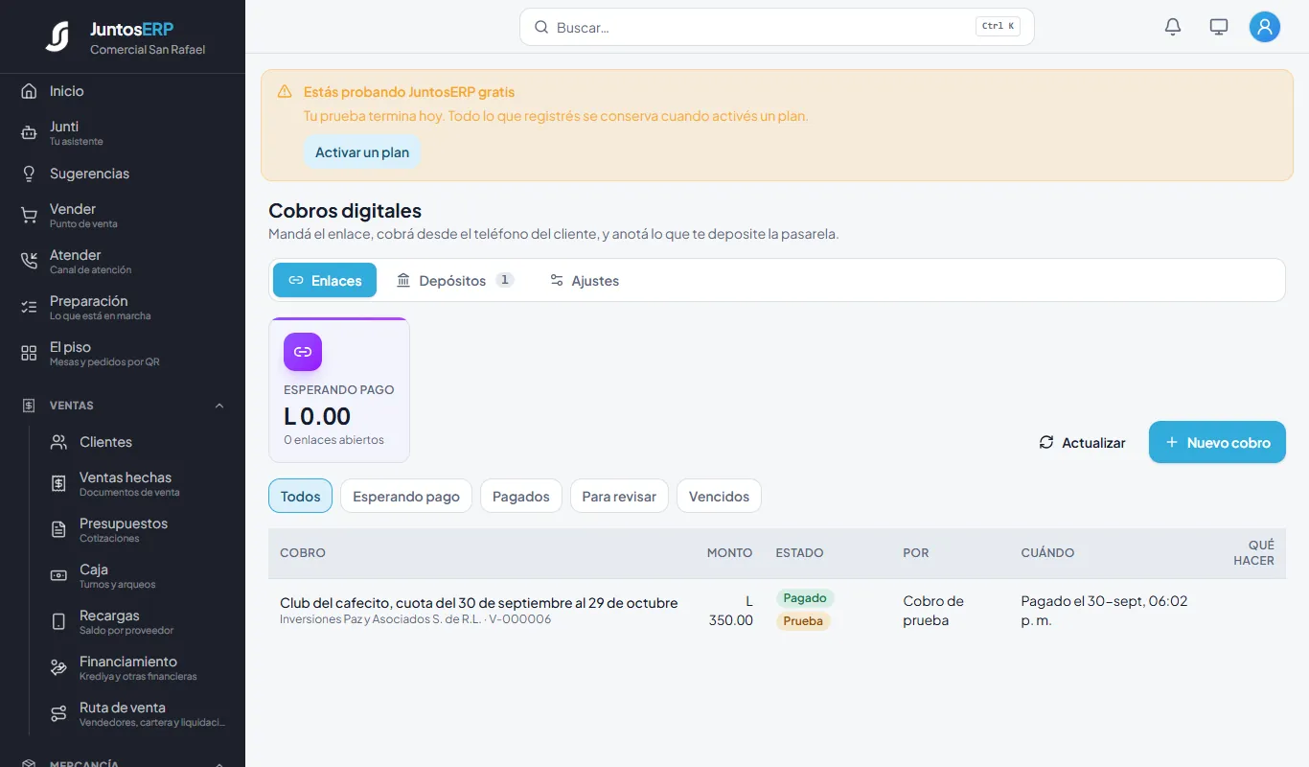Click the Prueba badge

tap(803, 620)
